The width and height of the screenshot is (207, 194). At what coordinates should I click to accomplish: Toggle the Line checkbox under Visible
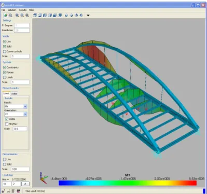[5, 41]
